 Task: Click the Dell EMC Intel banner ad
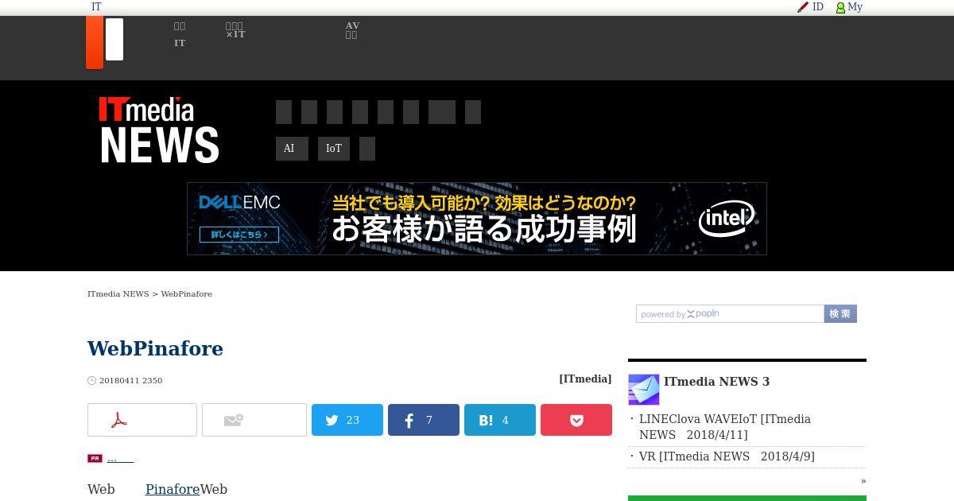pyautogui.click(x=477, y=219)
